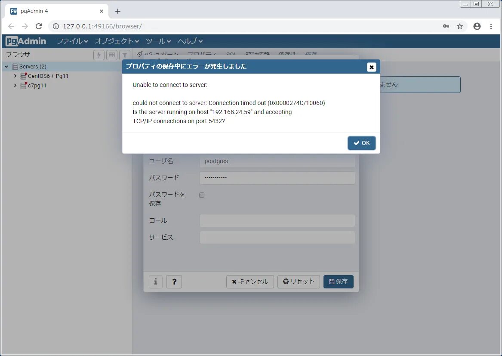Click the サービス input field
Screen dimensions: 502x356
point(277,237)
